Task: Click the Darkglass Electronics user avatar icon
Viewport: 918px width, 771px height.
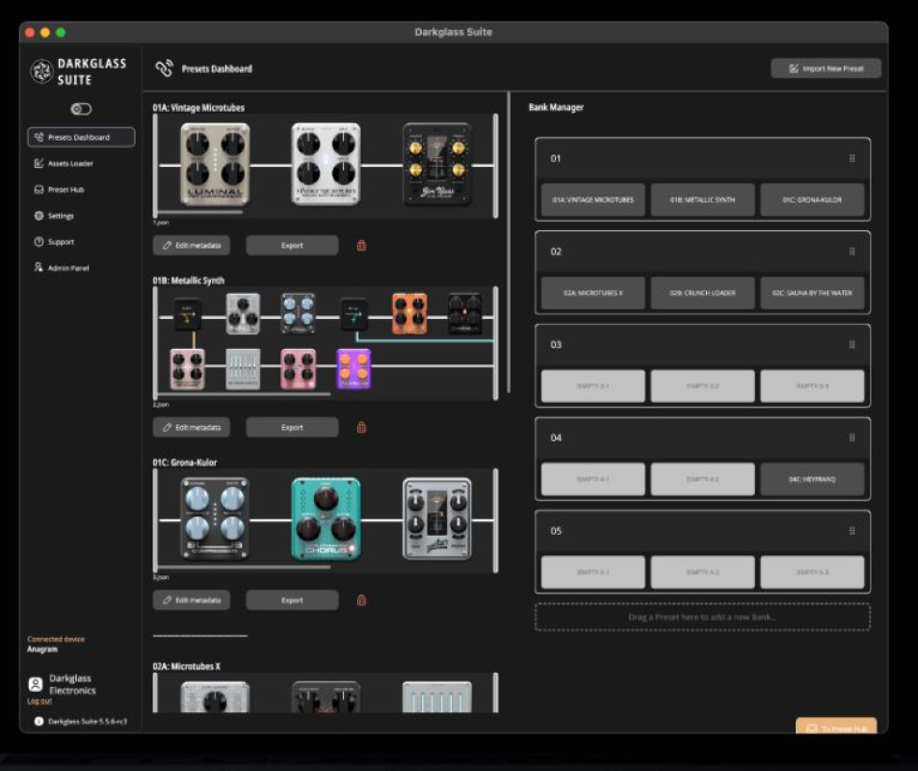Action: click(x=35, y=684)
